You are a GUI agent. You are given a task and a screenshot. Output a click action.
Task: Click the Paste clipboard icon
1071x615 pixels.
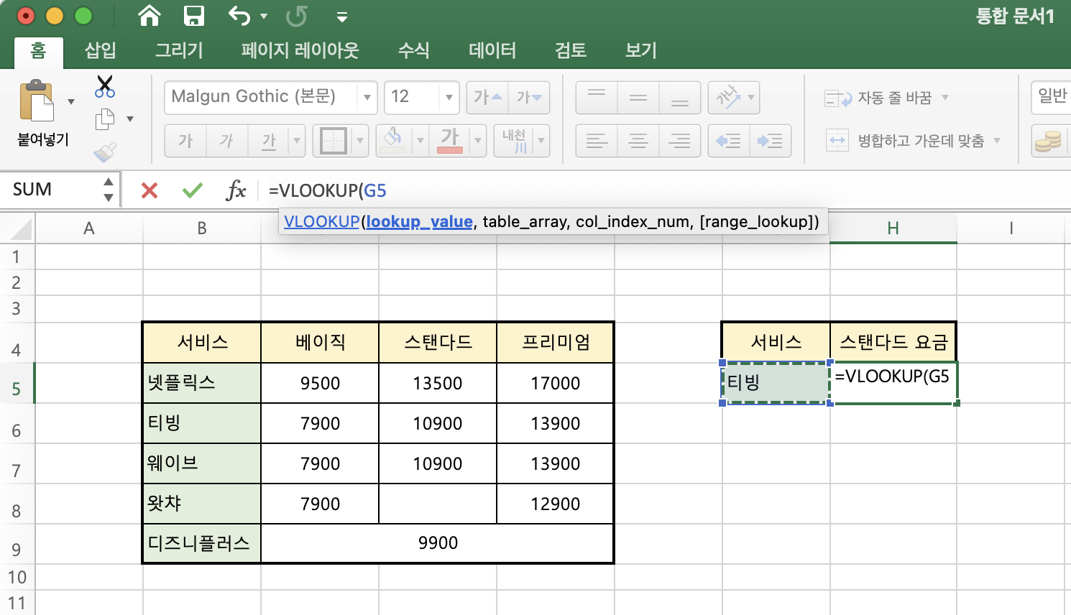coord(37,101)
